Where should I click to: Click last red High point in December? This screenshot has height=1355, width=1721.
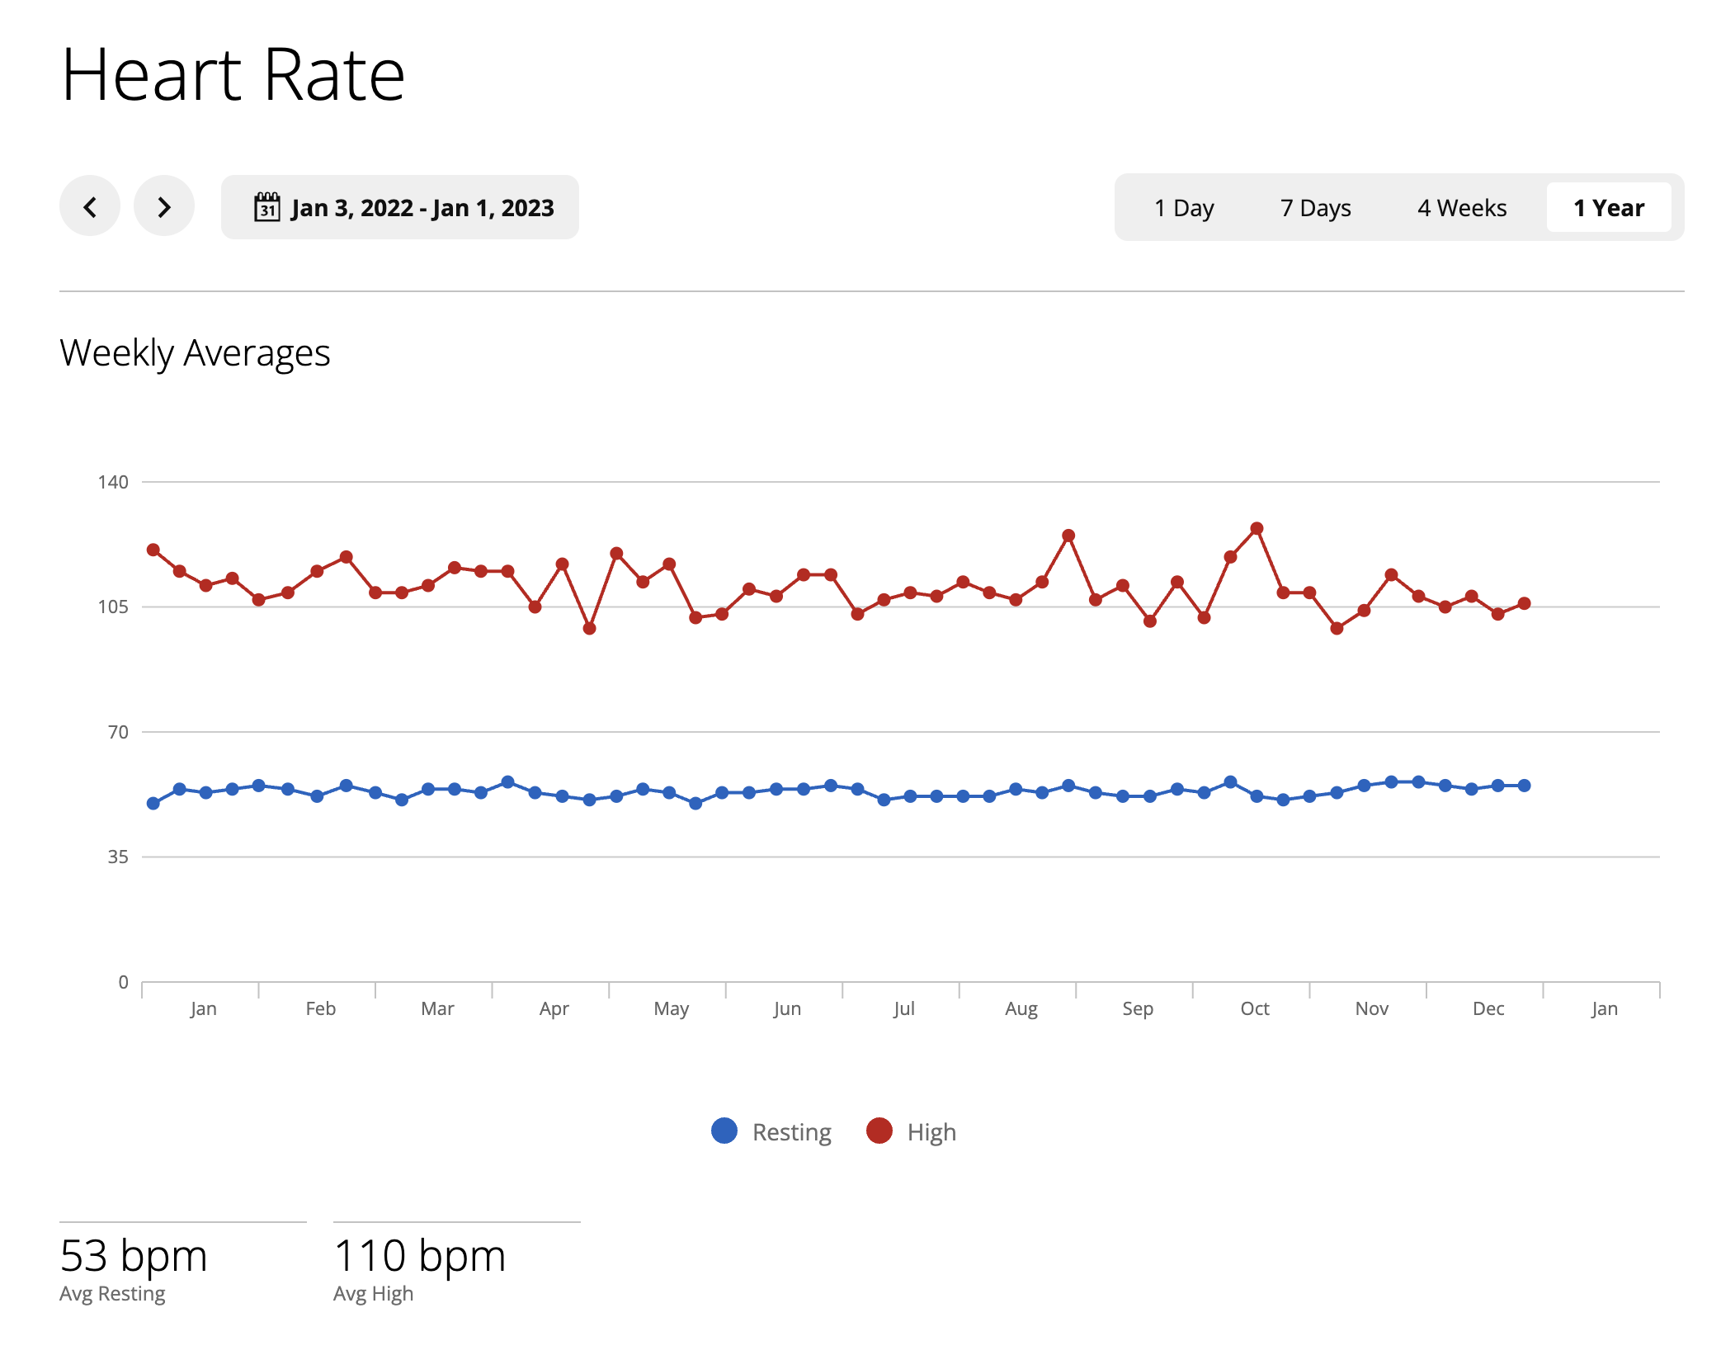pyautogui.click(x=1524, y=603)
